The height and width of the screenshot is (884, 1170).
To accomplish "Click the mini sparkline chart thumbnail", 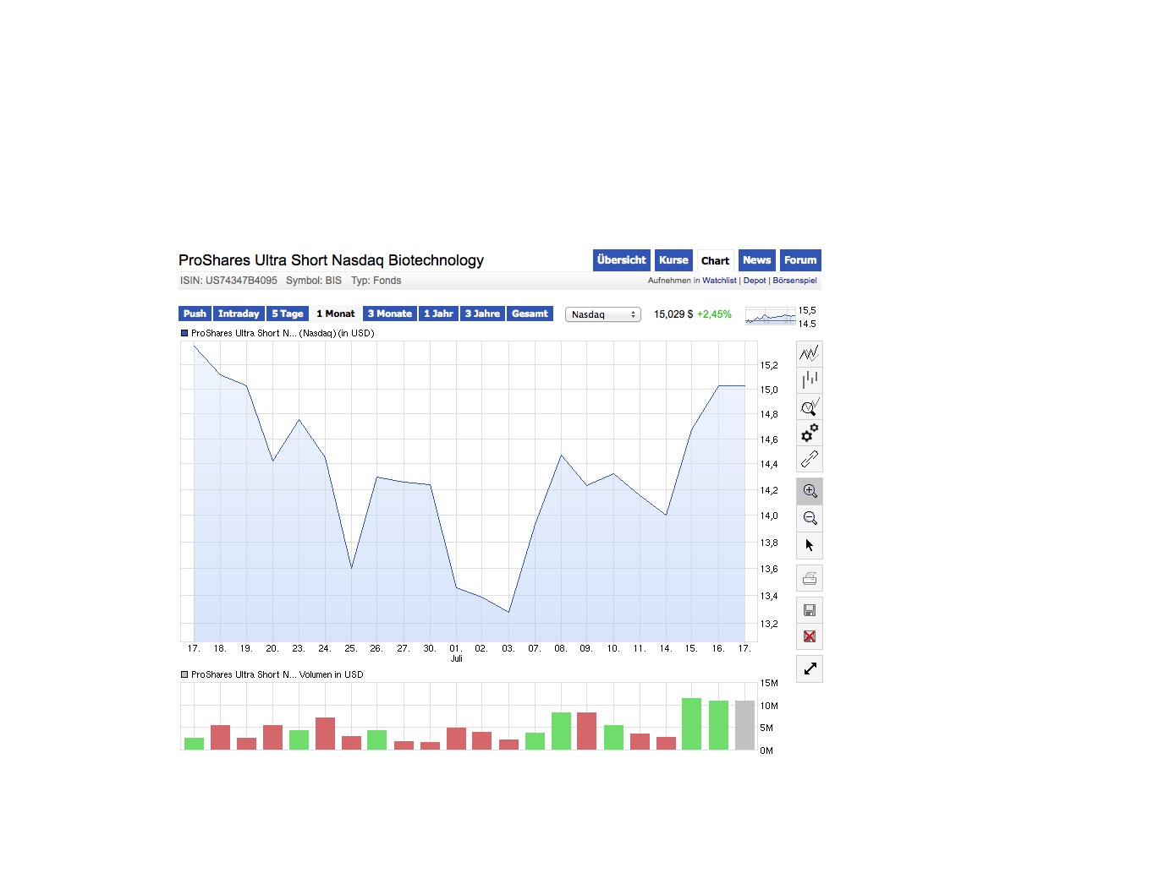I will [771, 316].
